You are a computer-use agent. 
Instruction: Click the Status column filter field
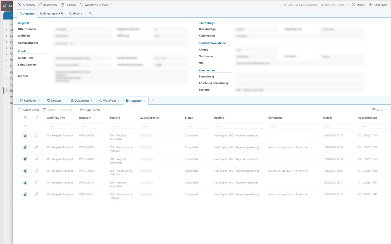197,126
